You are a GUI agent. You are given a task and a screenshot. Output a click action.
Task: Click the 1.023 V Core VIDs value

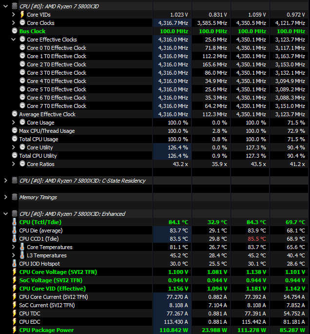[179, 15]
